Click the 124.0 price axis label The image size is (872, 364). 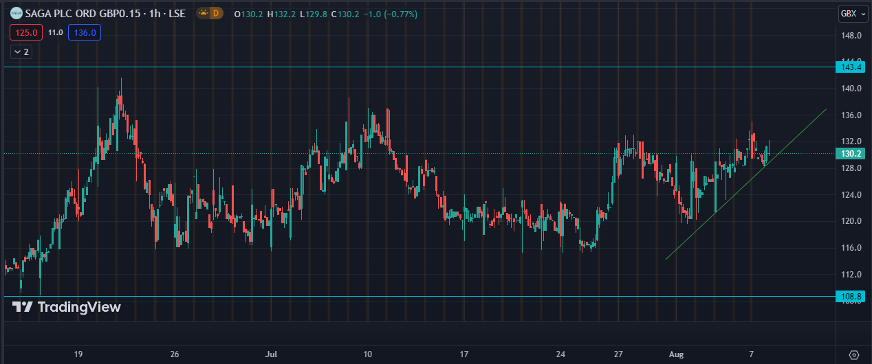tap(851, 194)
